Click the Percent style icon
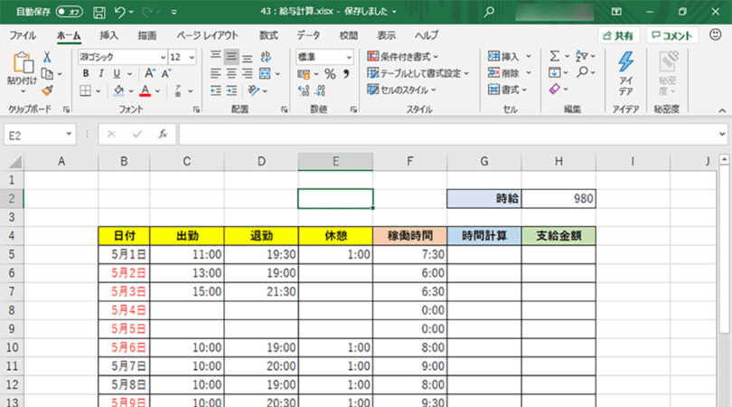Image resolution: width=732 pixels, height=407 pixels. tap(330, 73)
